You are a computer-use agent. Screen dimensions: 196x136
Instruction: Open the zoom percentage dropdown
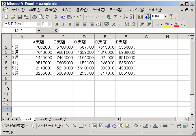coord(165,16)
